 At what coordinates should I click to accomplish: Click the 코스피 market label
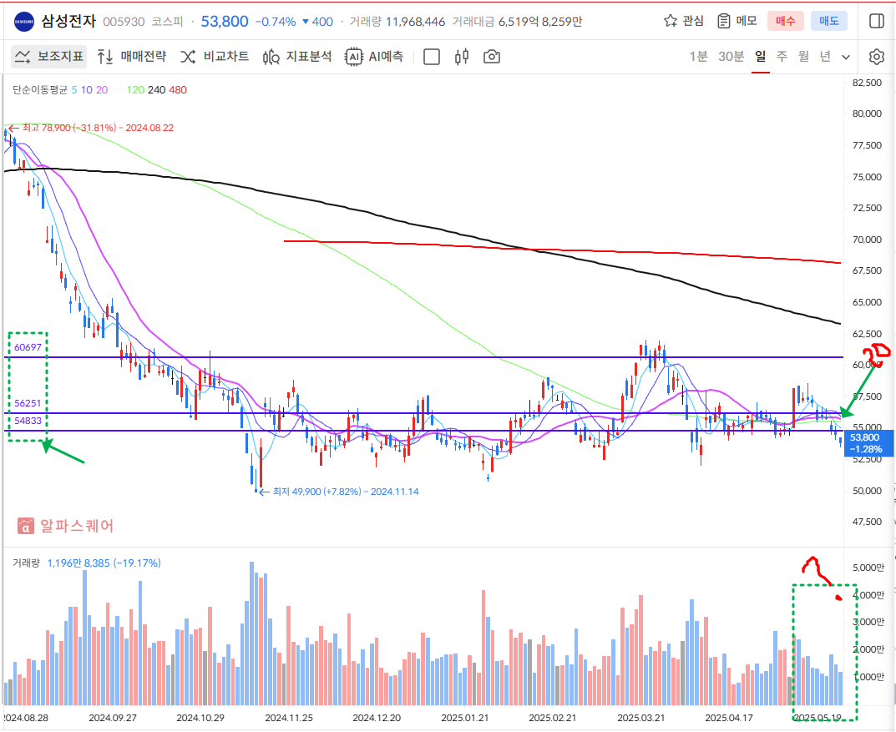(167, 22)
